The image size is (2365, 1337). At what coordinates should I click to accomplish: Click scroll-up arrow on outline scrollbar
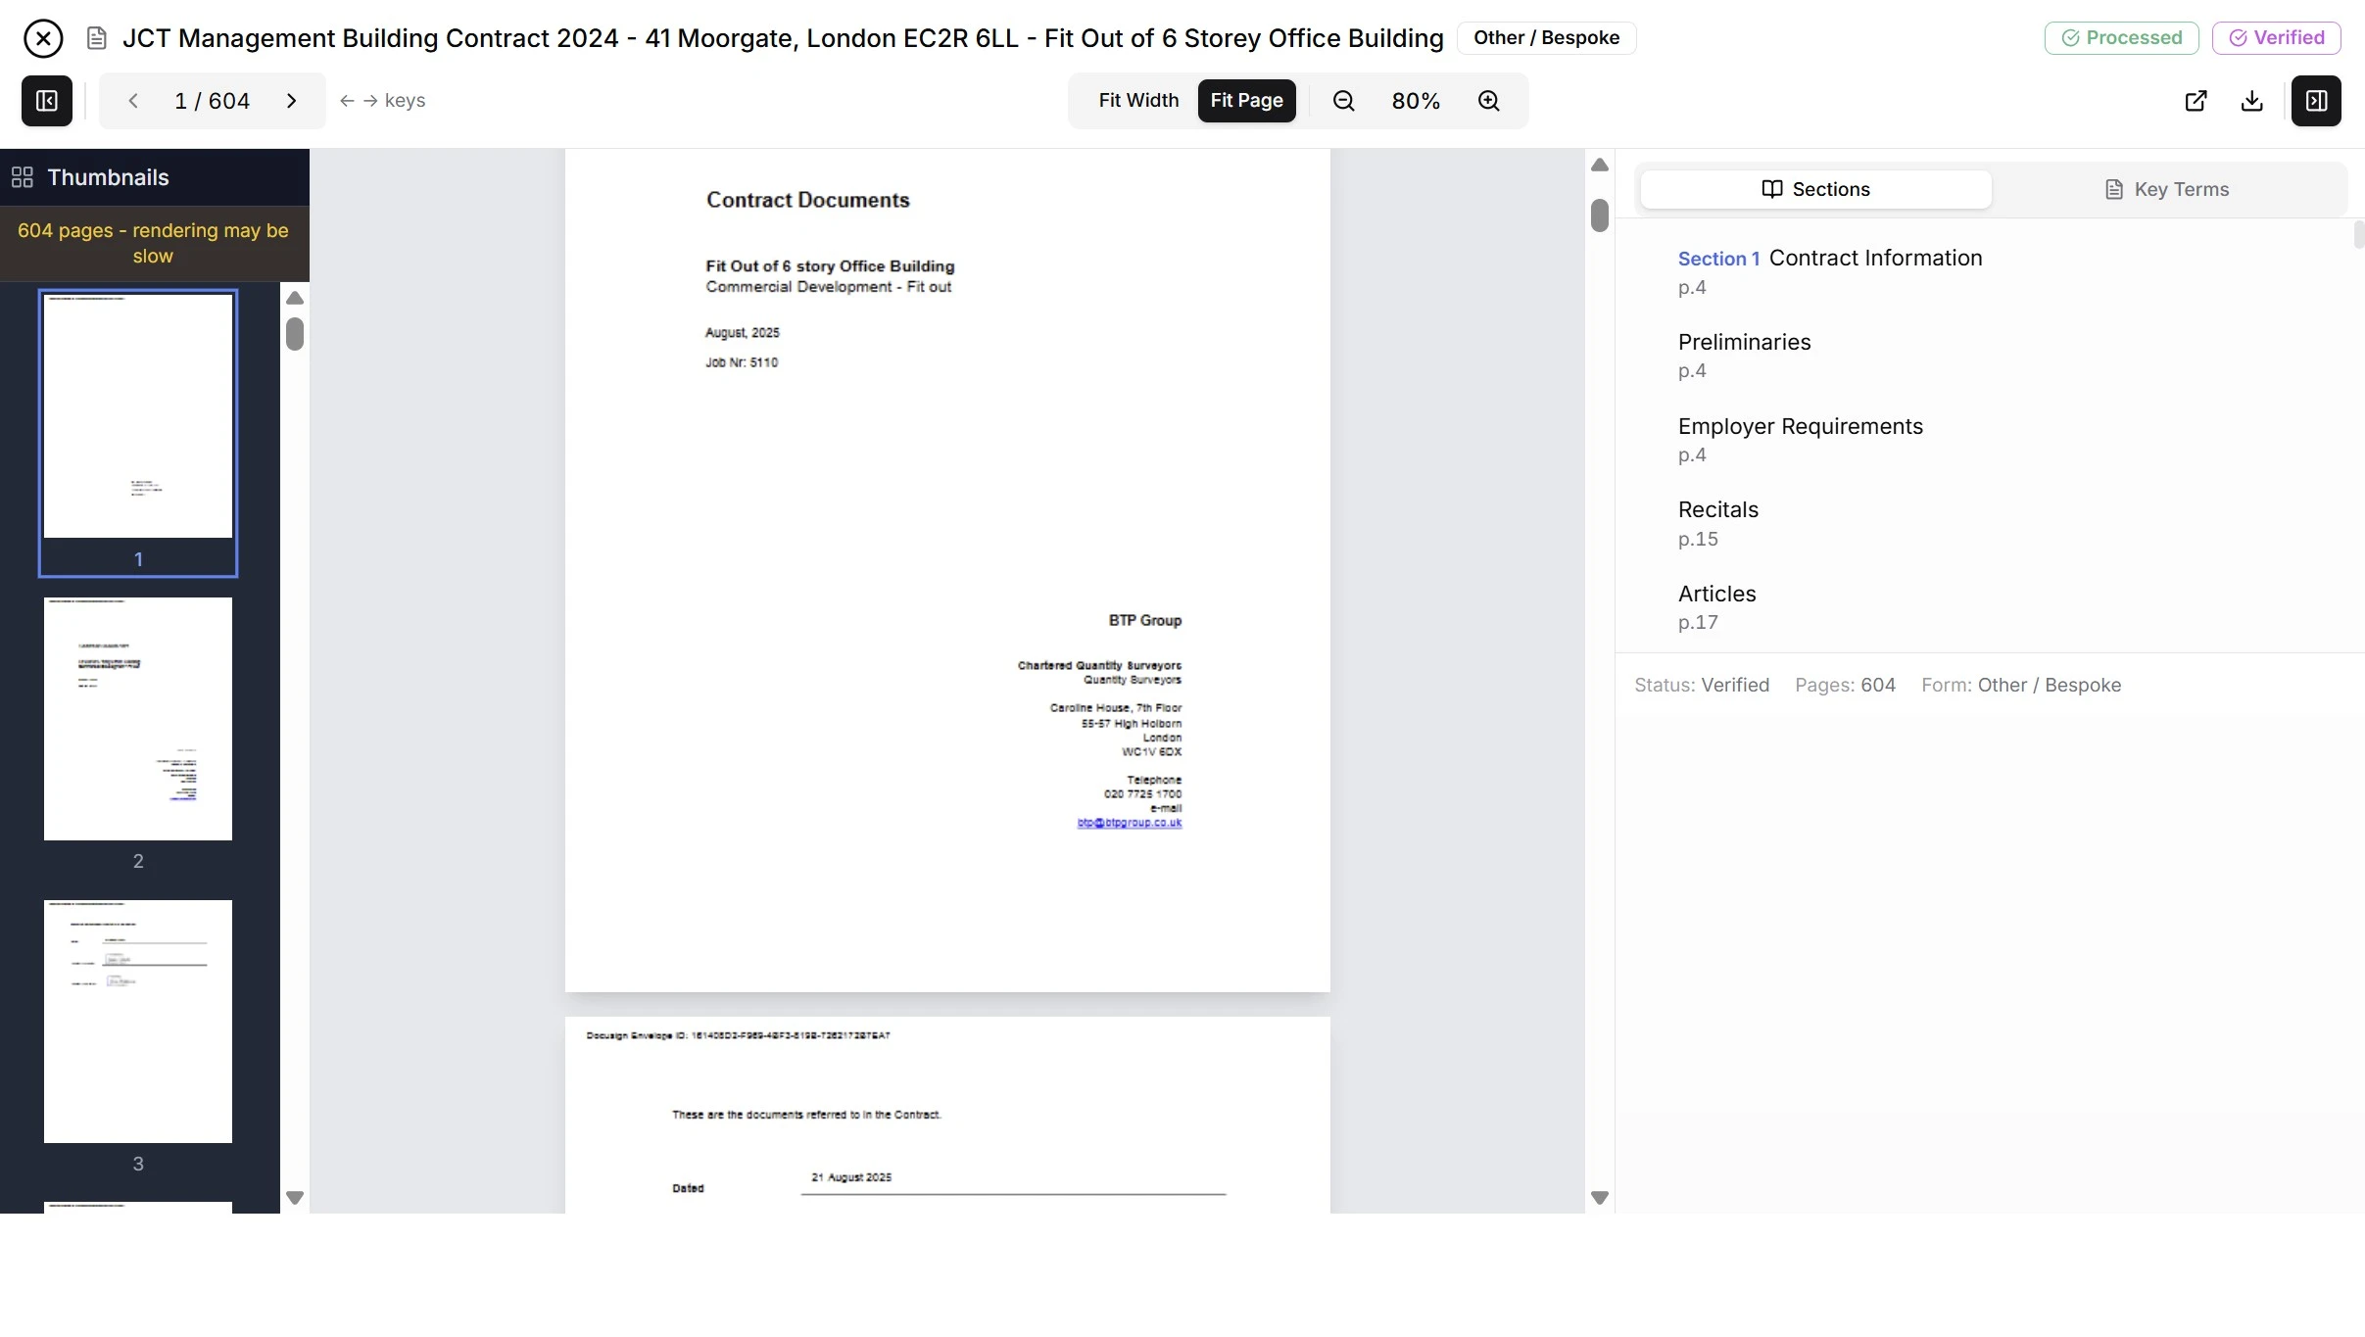coord(1600,164)
